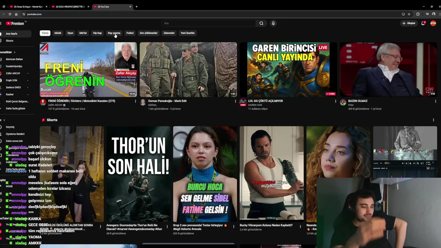Screen dimensions: 441x248
Task: Open options for Bucky Vibranyum short
Action: (x=300, y=227)
